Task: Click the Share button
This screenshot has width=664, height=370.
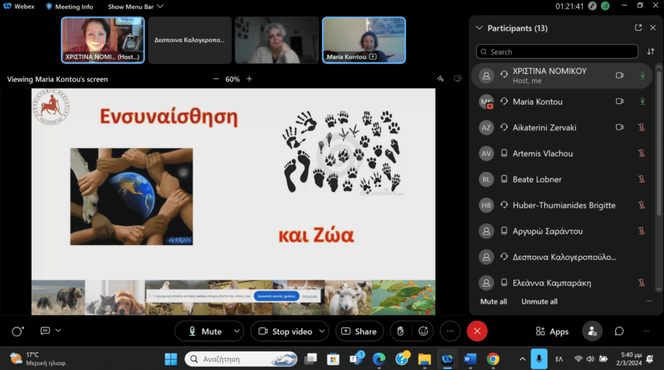Action: tap(359, 331)
